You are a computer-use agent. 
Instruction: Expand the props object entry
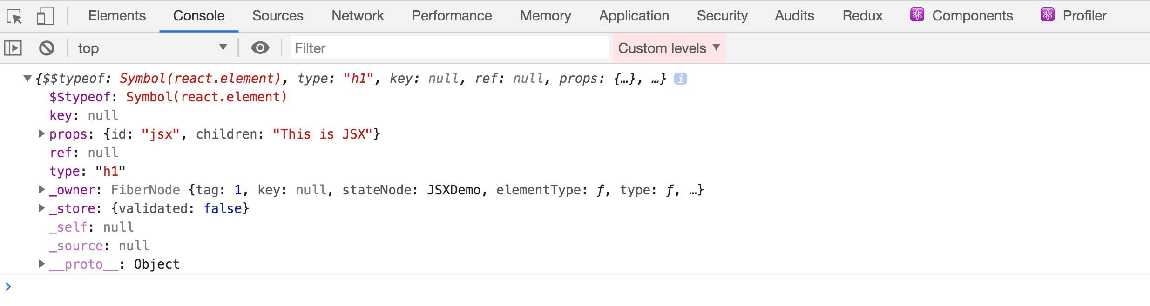point(41,134)
